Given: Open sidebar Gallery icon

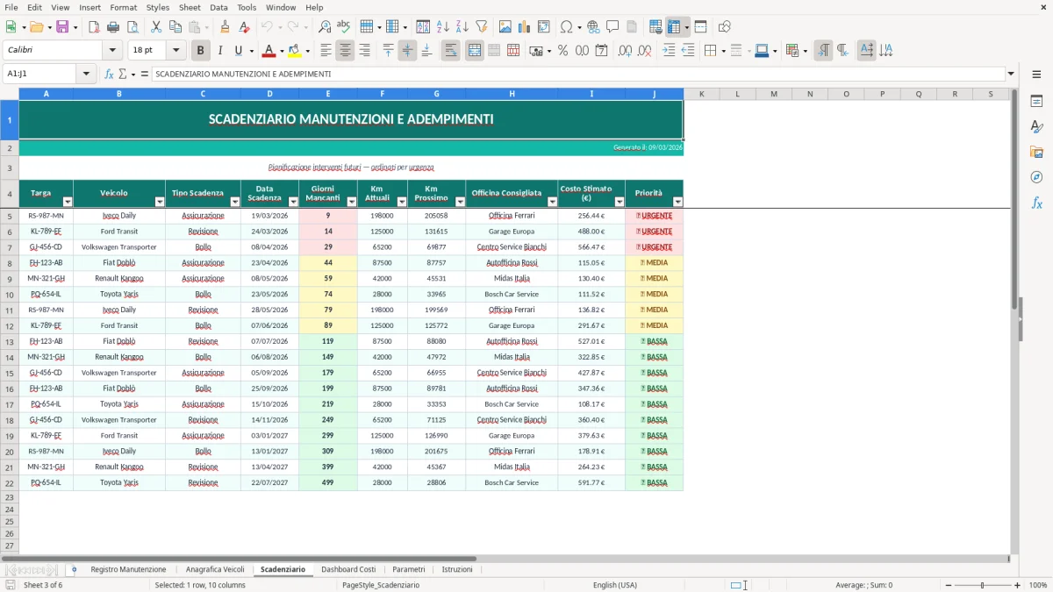Looking at the screenshot, I should coord(1036,152).
